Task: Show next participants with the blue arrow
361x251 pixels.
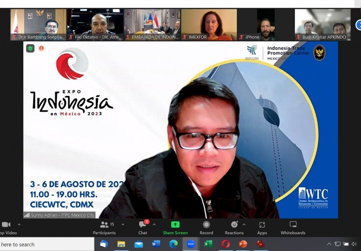Action: pyautogui.click(x=358, y=25)
